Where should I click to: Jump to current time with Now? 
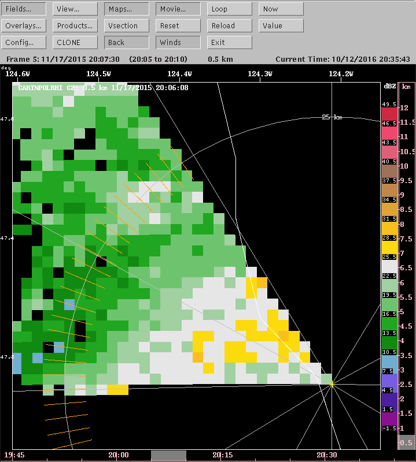281,9
